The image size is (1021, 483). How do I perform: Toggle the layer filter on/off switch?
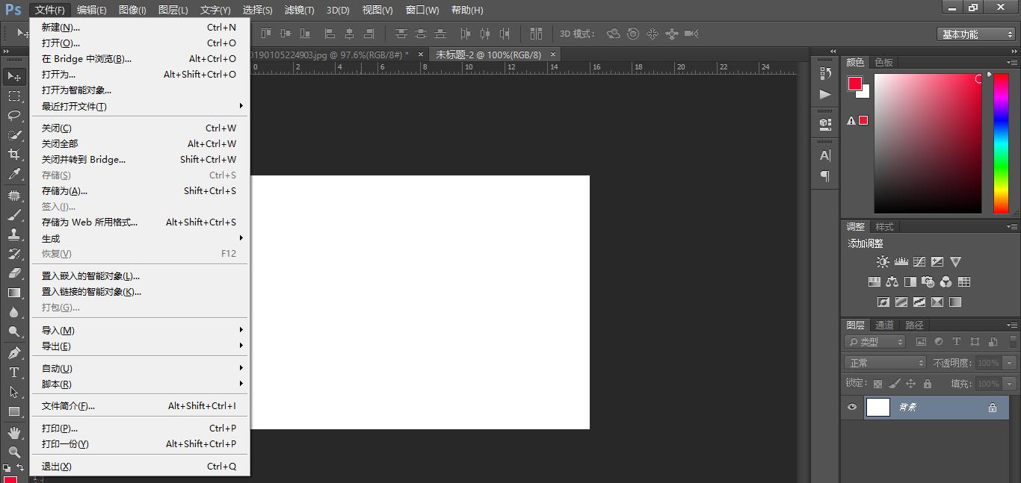1014,342
